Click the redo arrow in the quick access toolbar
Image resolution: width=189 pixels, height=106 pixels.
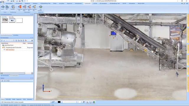click(x=25, y=1)
